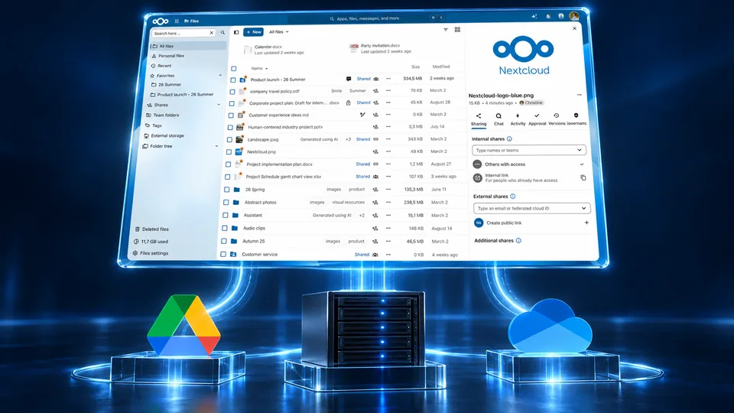Open the Assistant sparkle icon in header
Image resolution: width=734 pixels, height=413 pixels.
click(x=534, y=16)
